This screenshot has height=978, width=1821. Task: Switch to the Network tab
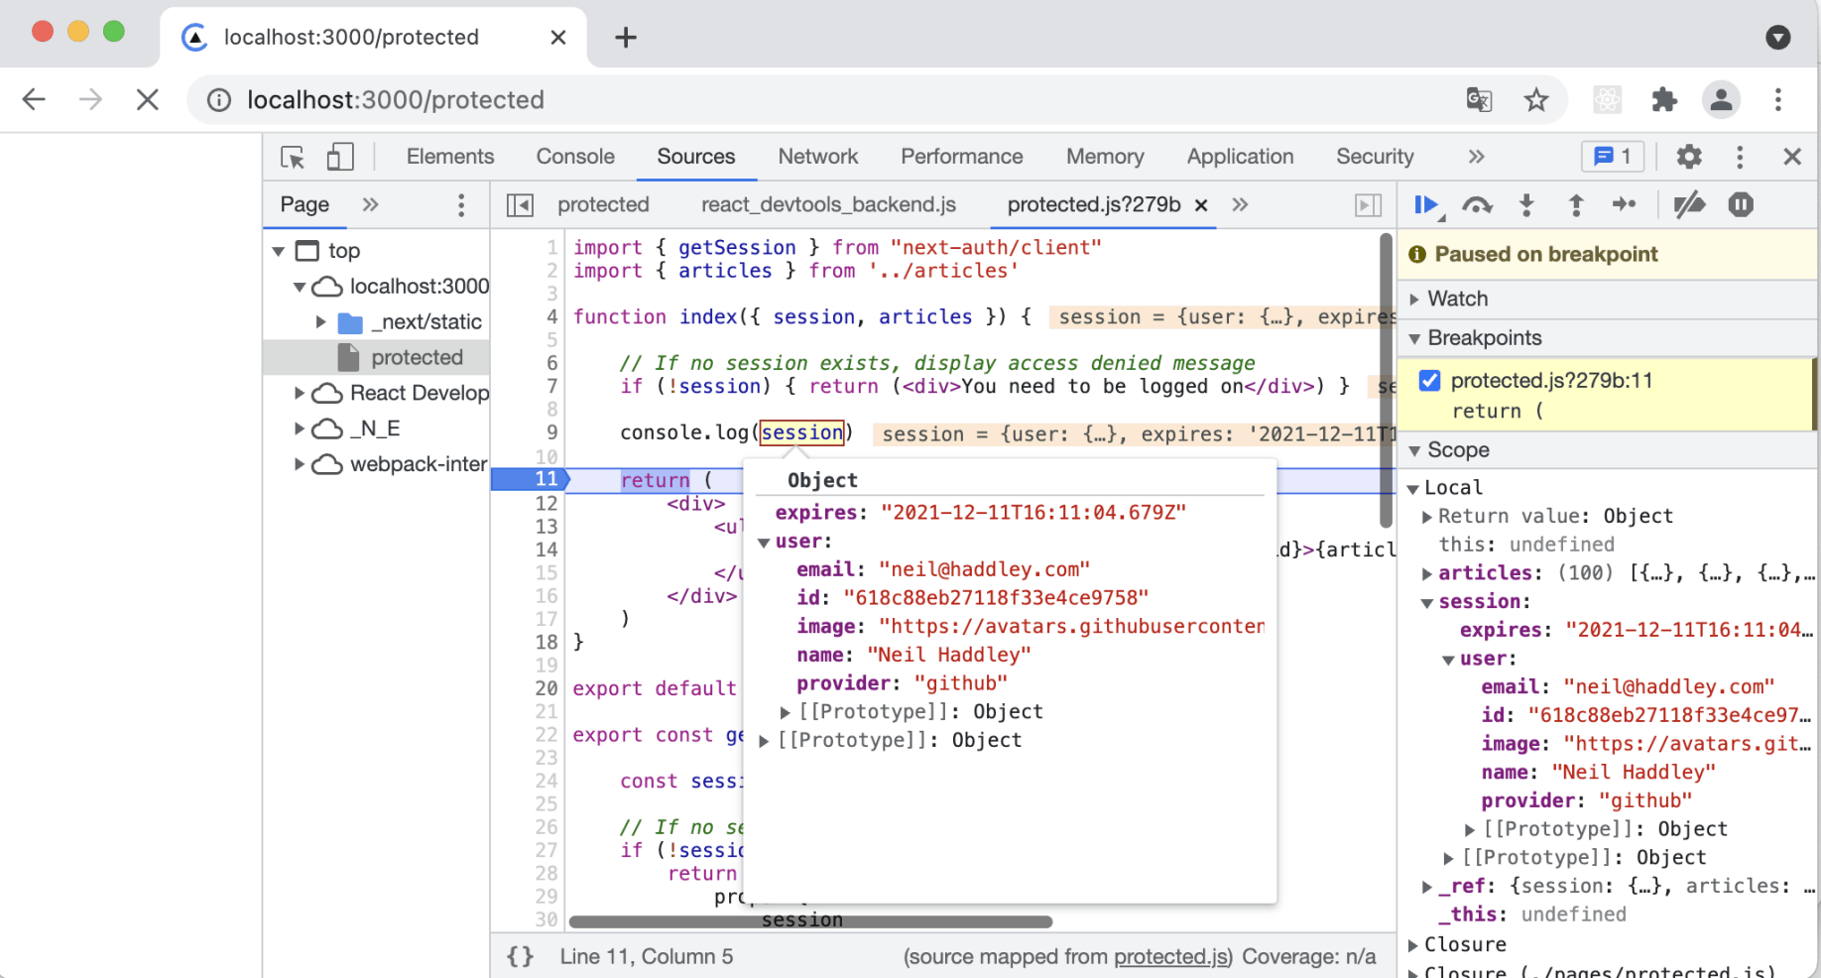point(817,157)
